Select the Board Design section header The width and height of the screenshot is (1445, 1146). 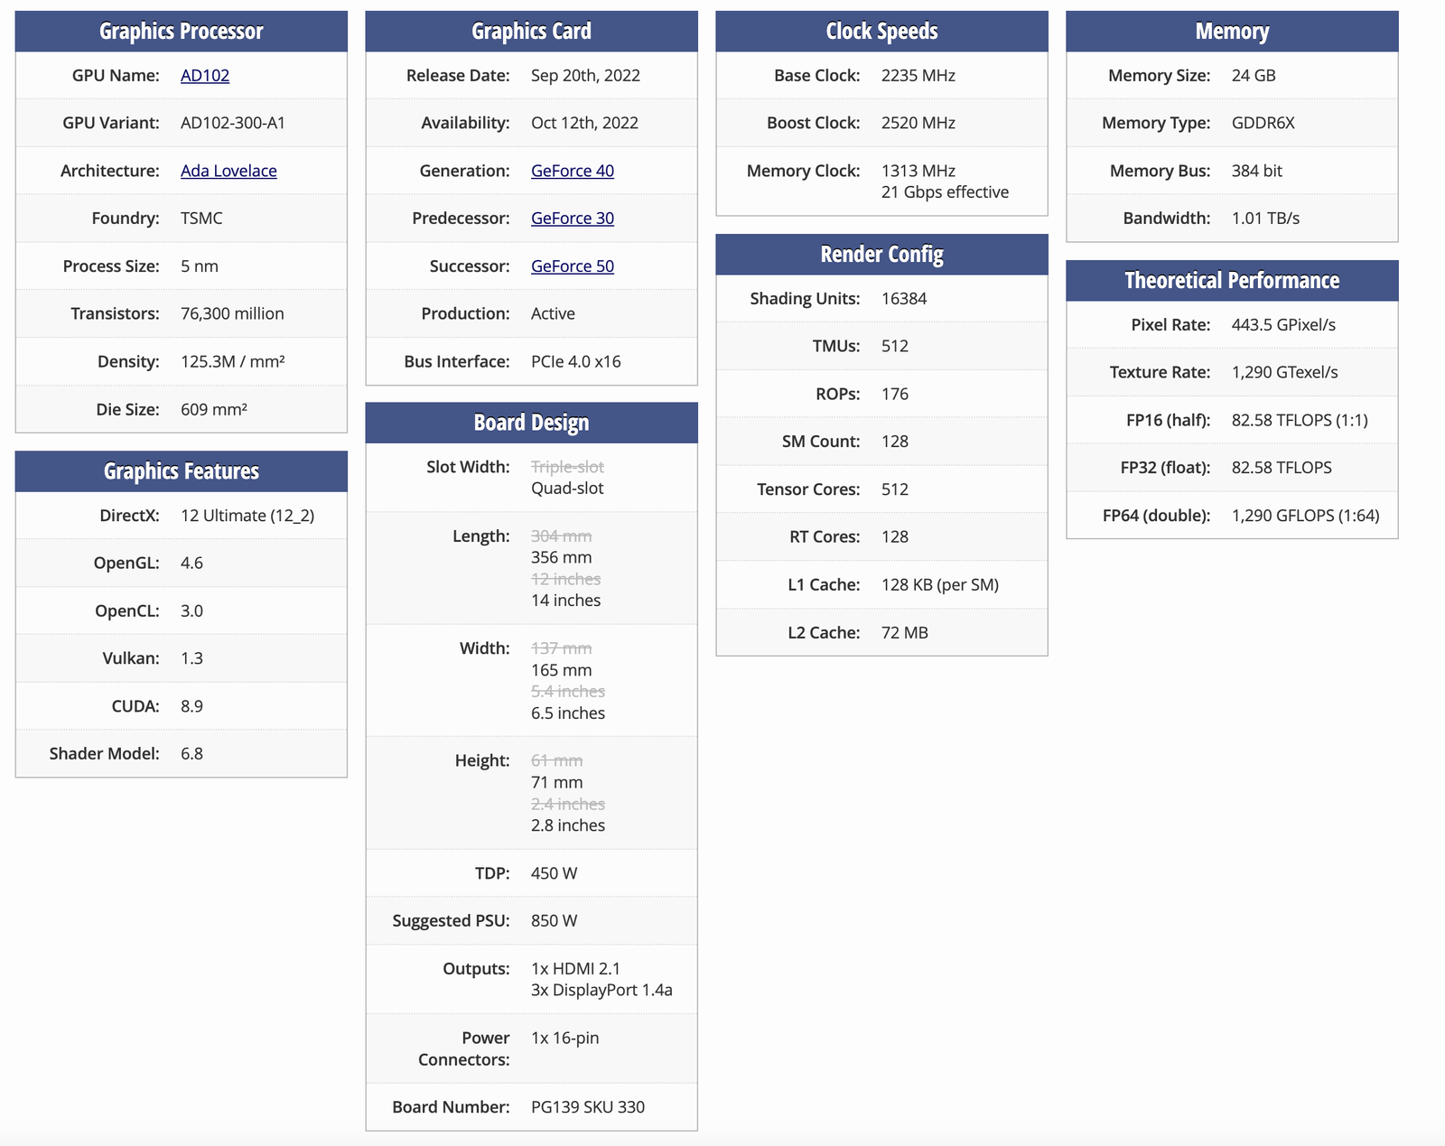pos(531,423)
